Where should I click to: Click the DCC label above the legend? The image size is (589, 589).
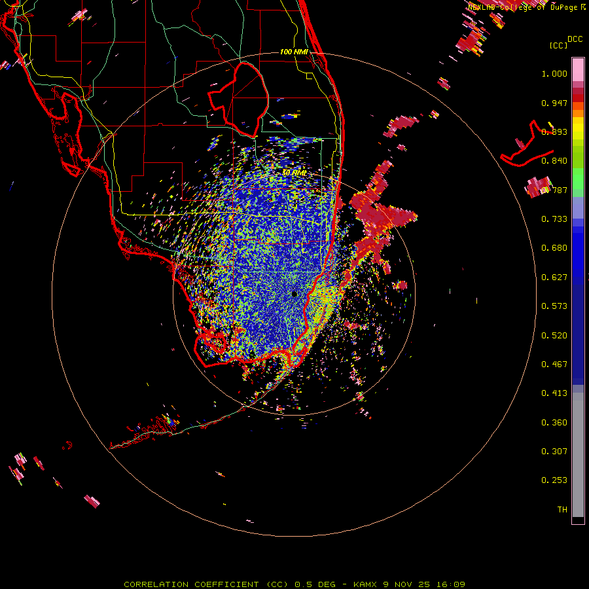(575, 39)
